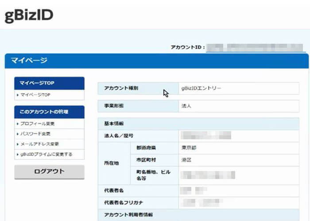This screenshot has width=310, height=221.
Task: Click the 都道府県 label cell
Action: [155, 148]
